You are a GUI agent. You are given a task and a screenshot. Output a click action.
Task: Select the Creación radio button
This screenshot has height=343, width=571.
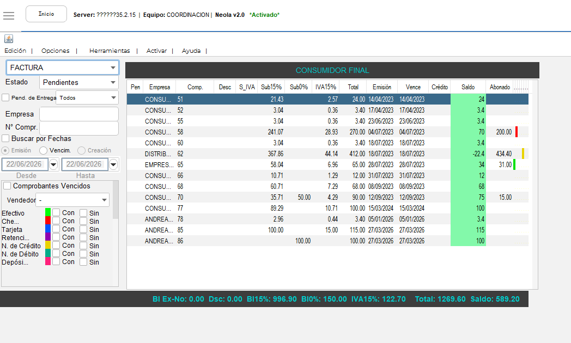click(x=81, y=150)
